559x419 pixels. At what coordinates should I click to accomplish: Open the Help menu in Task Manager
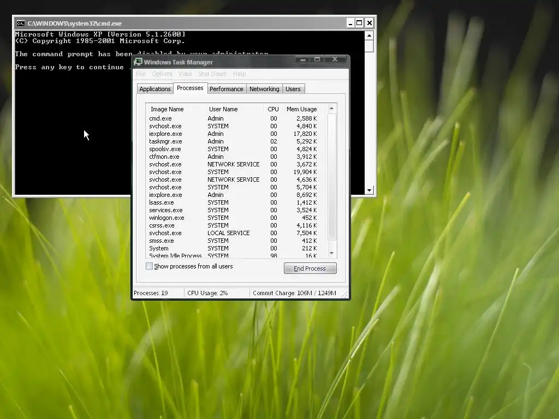pyautogui.click(x=239, y=74)
